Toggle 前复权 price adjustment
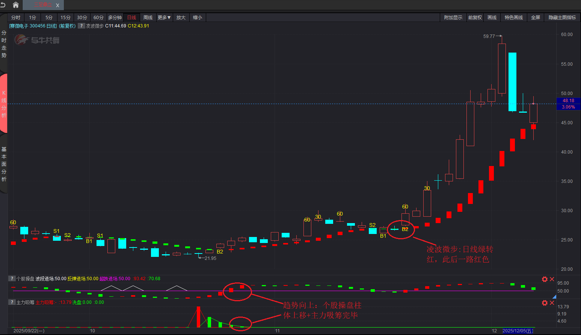This screenshot has width=581, height=335. [x=475, y=18]
